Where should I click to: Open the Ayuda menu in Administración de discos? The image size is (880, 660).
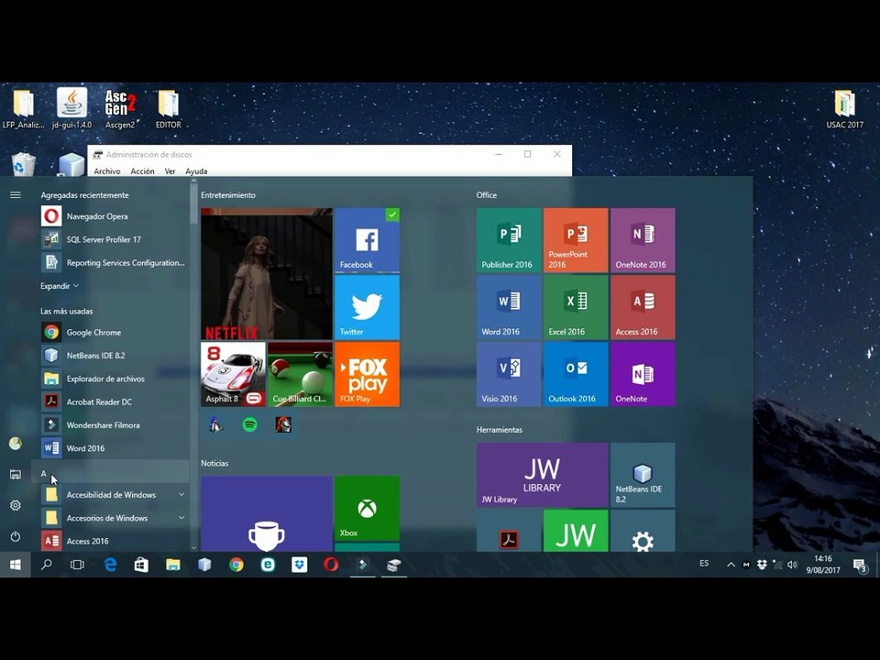click(196, 171)
